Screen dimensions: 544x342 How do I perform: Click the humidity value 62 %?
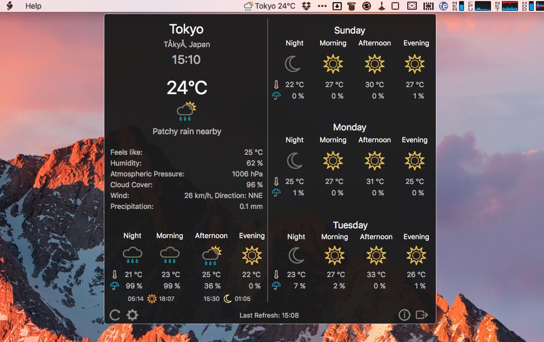[x=254, y=163]
